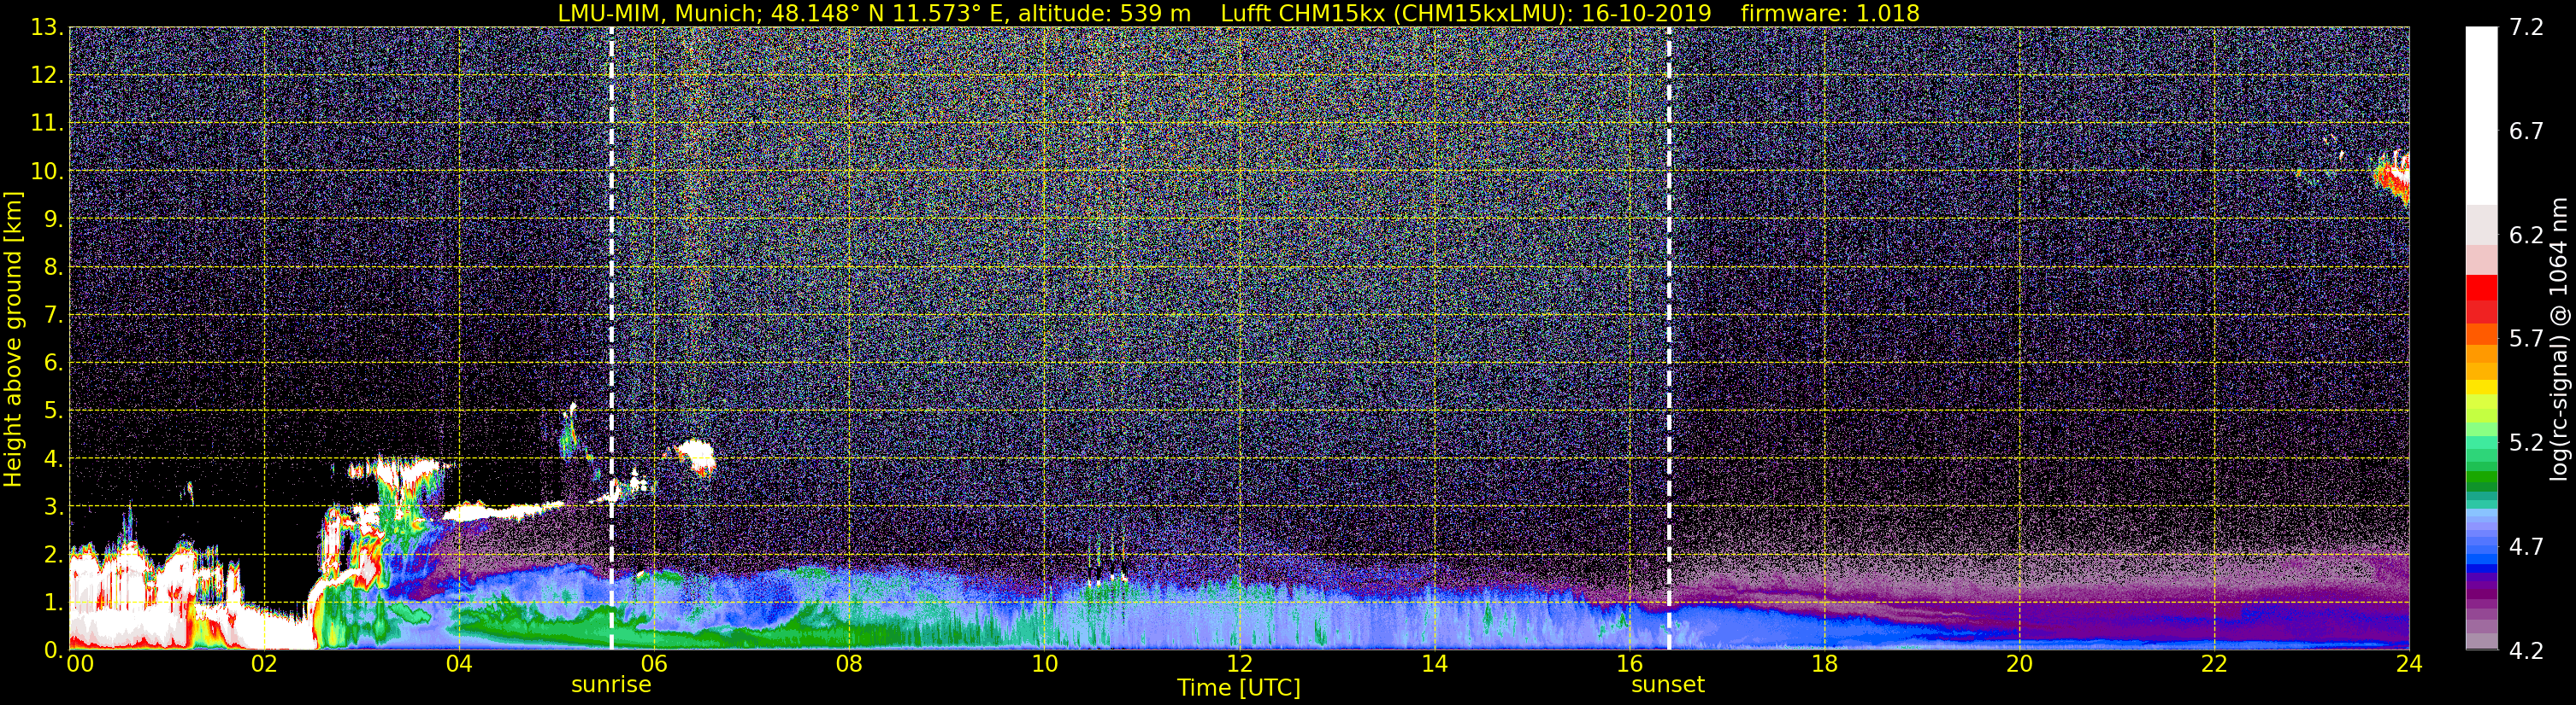This screenshot has width=2576, height=705.
Task: Click the y-axis tick label '8.'
Action: [53, 266]
